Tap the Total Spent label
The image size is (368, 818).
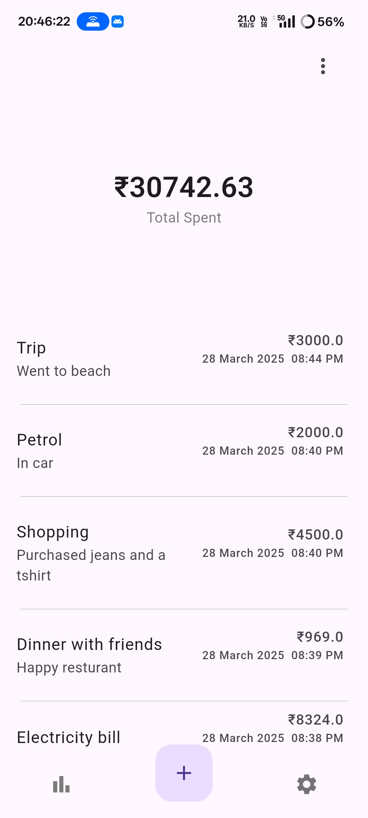pyautogui.click(x=184, y=218)
